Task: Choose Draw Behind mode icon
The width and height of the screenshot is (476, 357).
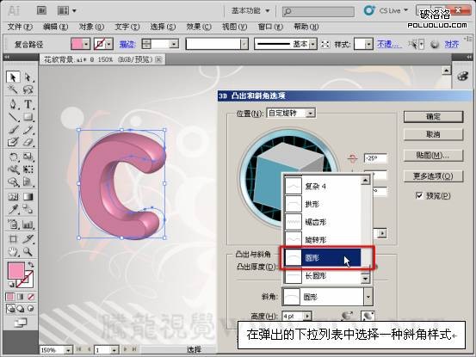Action: [x=21, y=309]
